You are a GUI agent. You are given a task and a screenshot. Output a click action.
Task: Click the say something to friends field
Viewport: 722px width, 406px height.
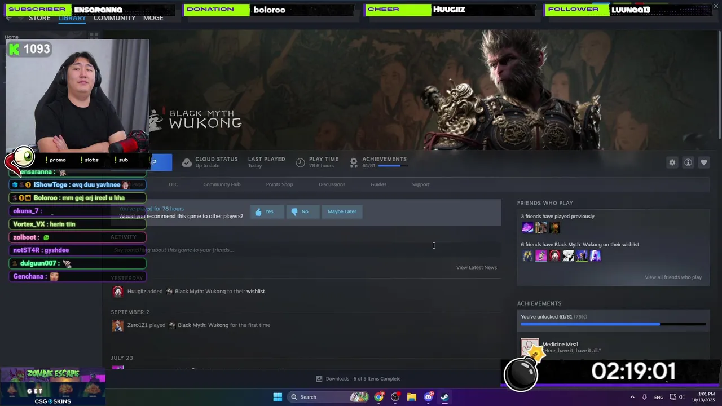(x=305, y=250)
